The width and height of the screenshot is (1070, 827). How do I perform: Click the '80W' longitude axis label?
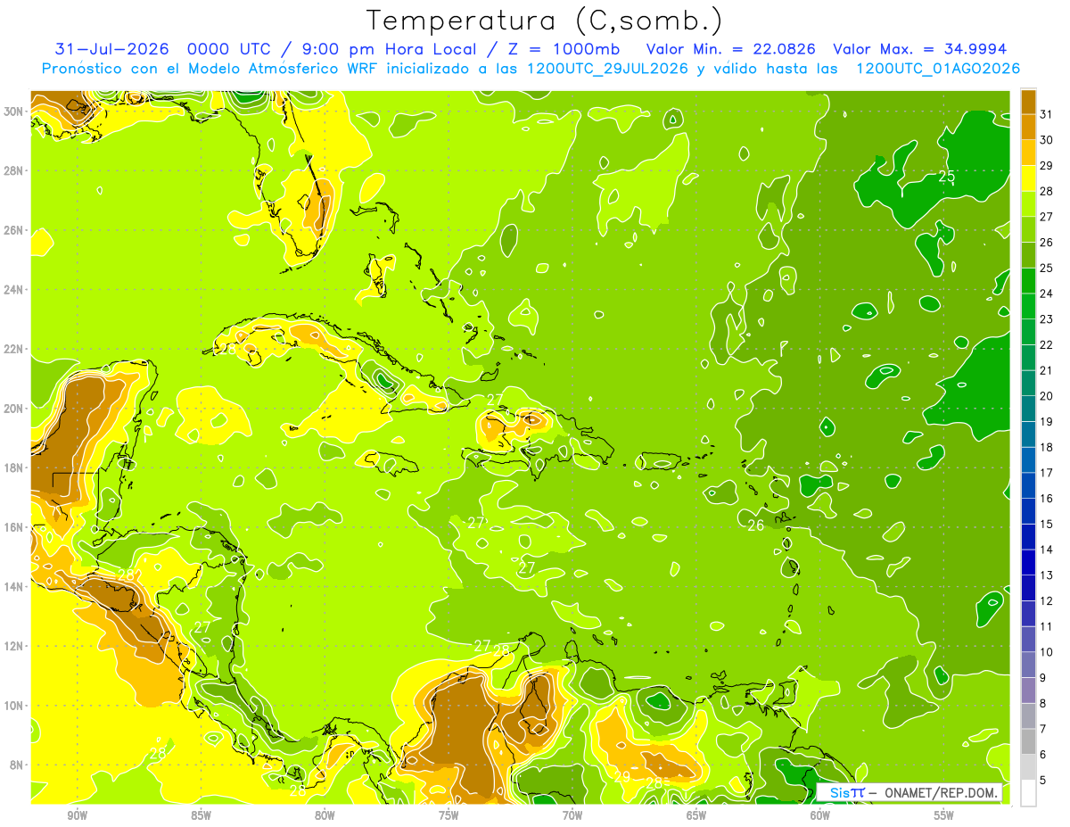tap(325, 815)
